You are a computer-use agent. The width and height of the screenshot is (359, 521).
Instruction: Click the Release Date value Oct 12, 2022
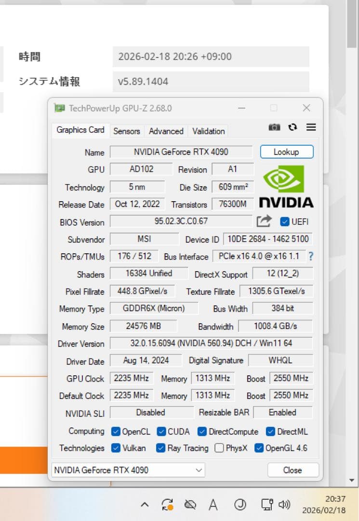(137, 204)
